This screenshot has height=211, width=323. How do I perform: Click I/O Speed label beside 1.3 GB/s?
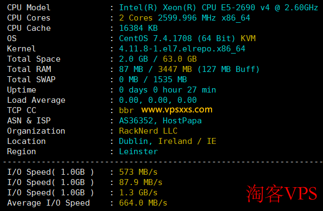tap(50, 193)
